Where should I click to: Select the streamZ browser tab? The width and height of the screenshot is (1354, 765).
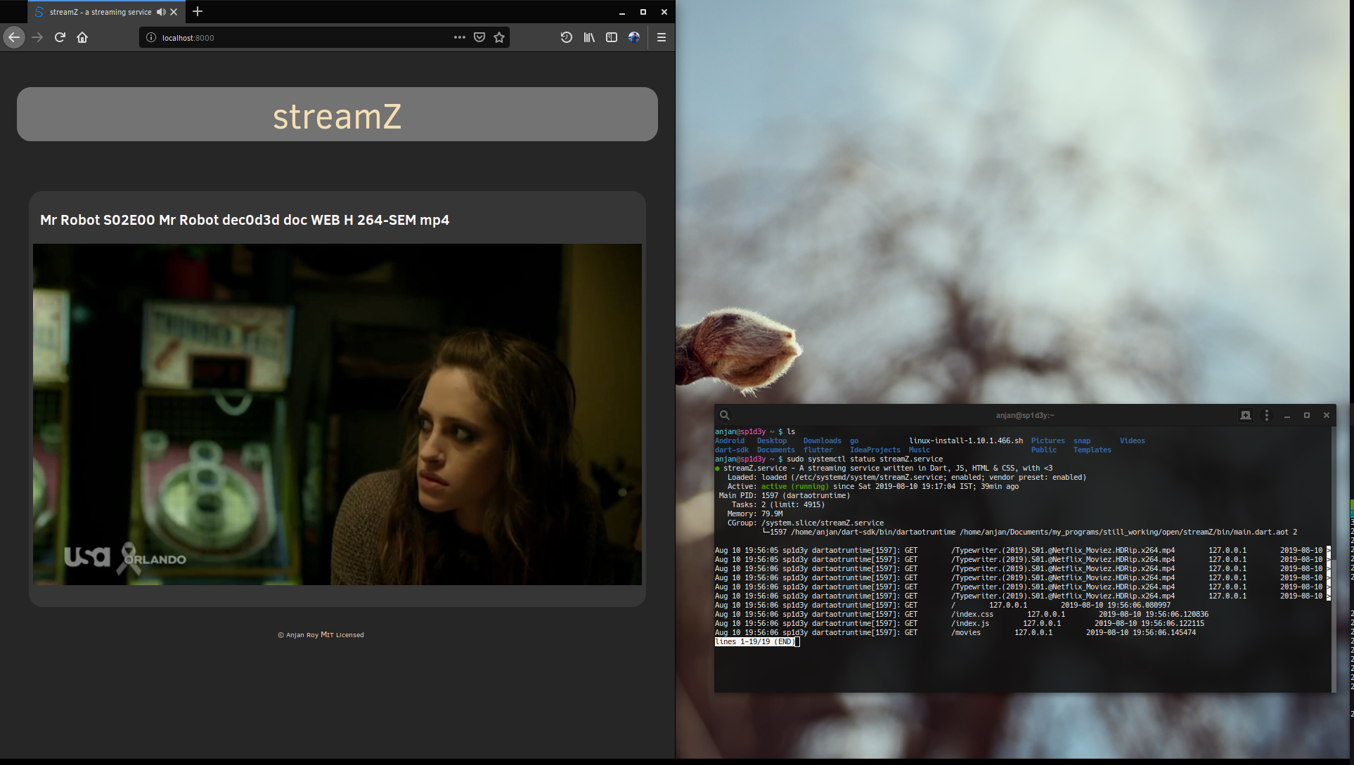tap(98, 12)
